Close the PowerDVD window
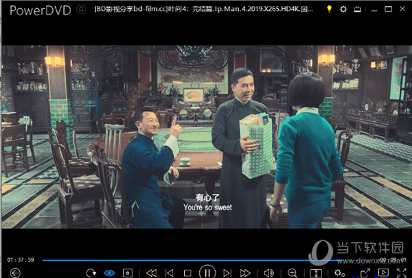 point(402,9)
